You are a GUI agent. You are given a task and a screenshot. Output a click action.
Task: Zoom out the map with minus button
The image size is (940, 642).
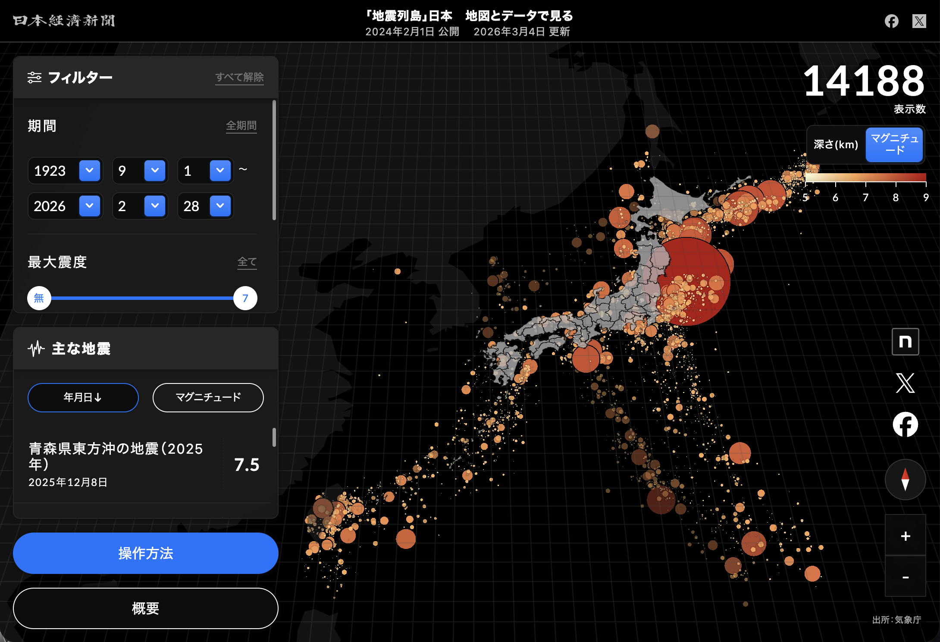(x=905, y=577)
